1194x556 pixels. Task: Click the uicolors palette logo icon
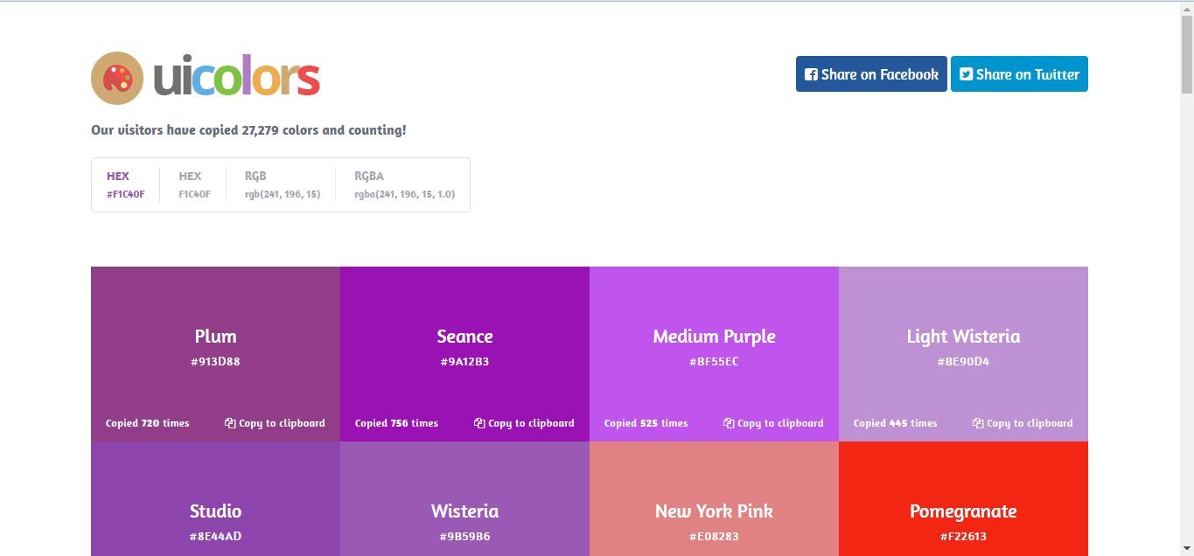[x=117, y=78]
